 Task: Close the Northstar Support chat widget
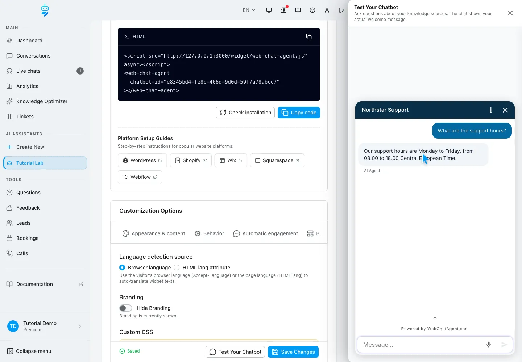[505, 110]
